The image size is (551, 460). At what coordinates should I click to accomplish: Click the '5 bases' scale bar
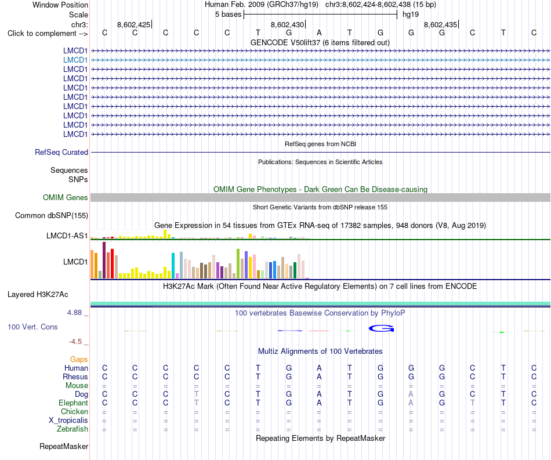tap(320, 15)
